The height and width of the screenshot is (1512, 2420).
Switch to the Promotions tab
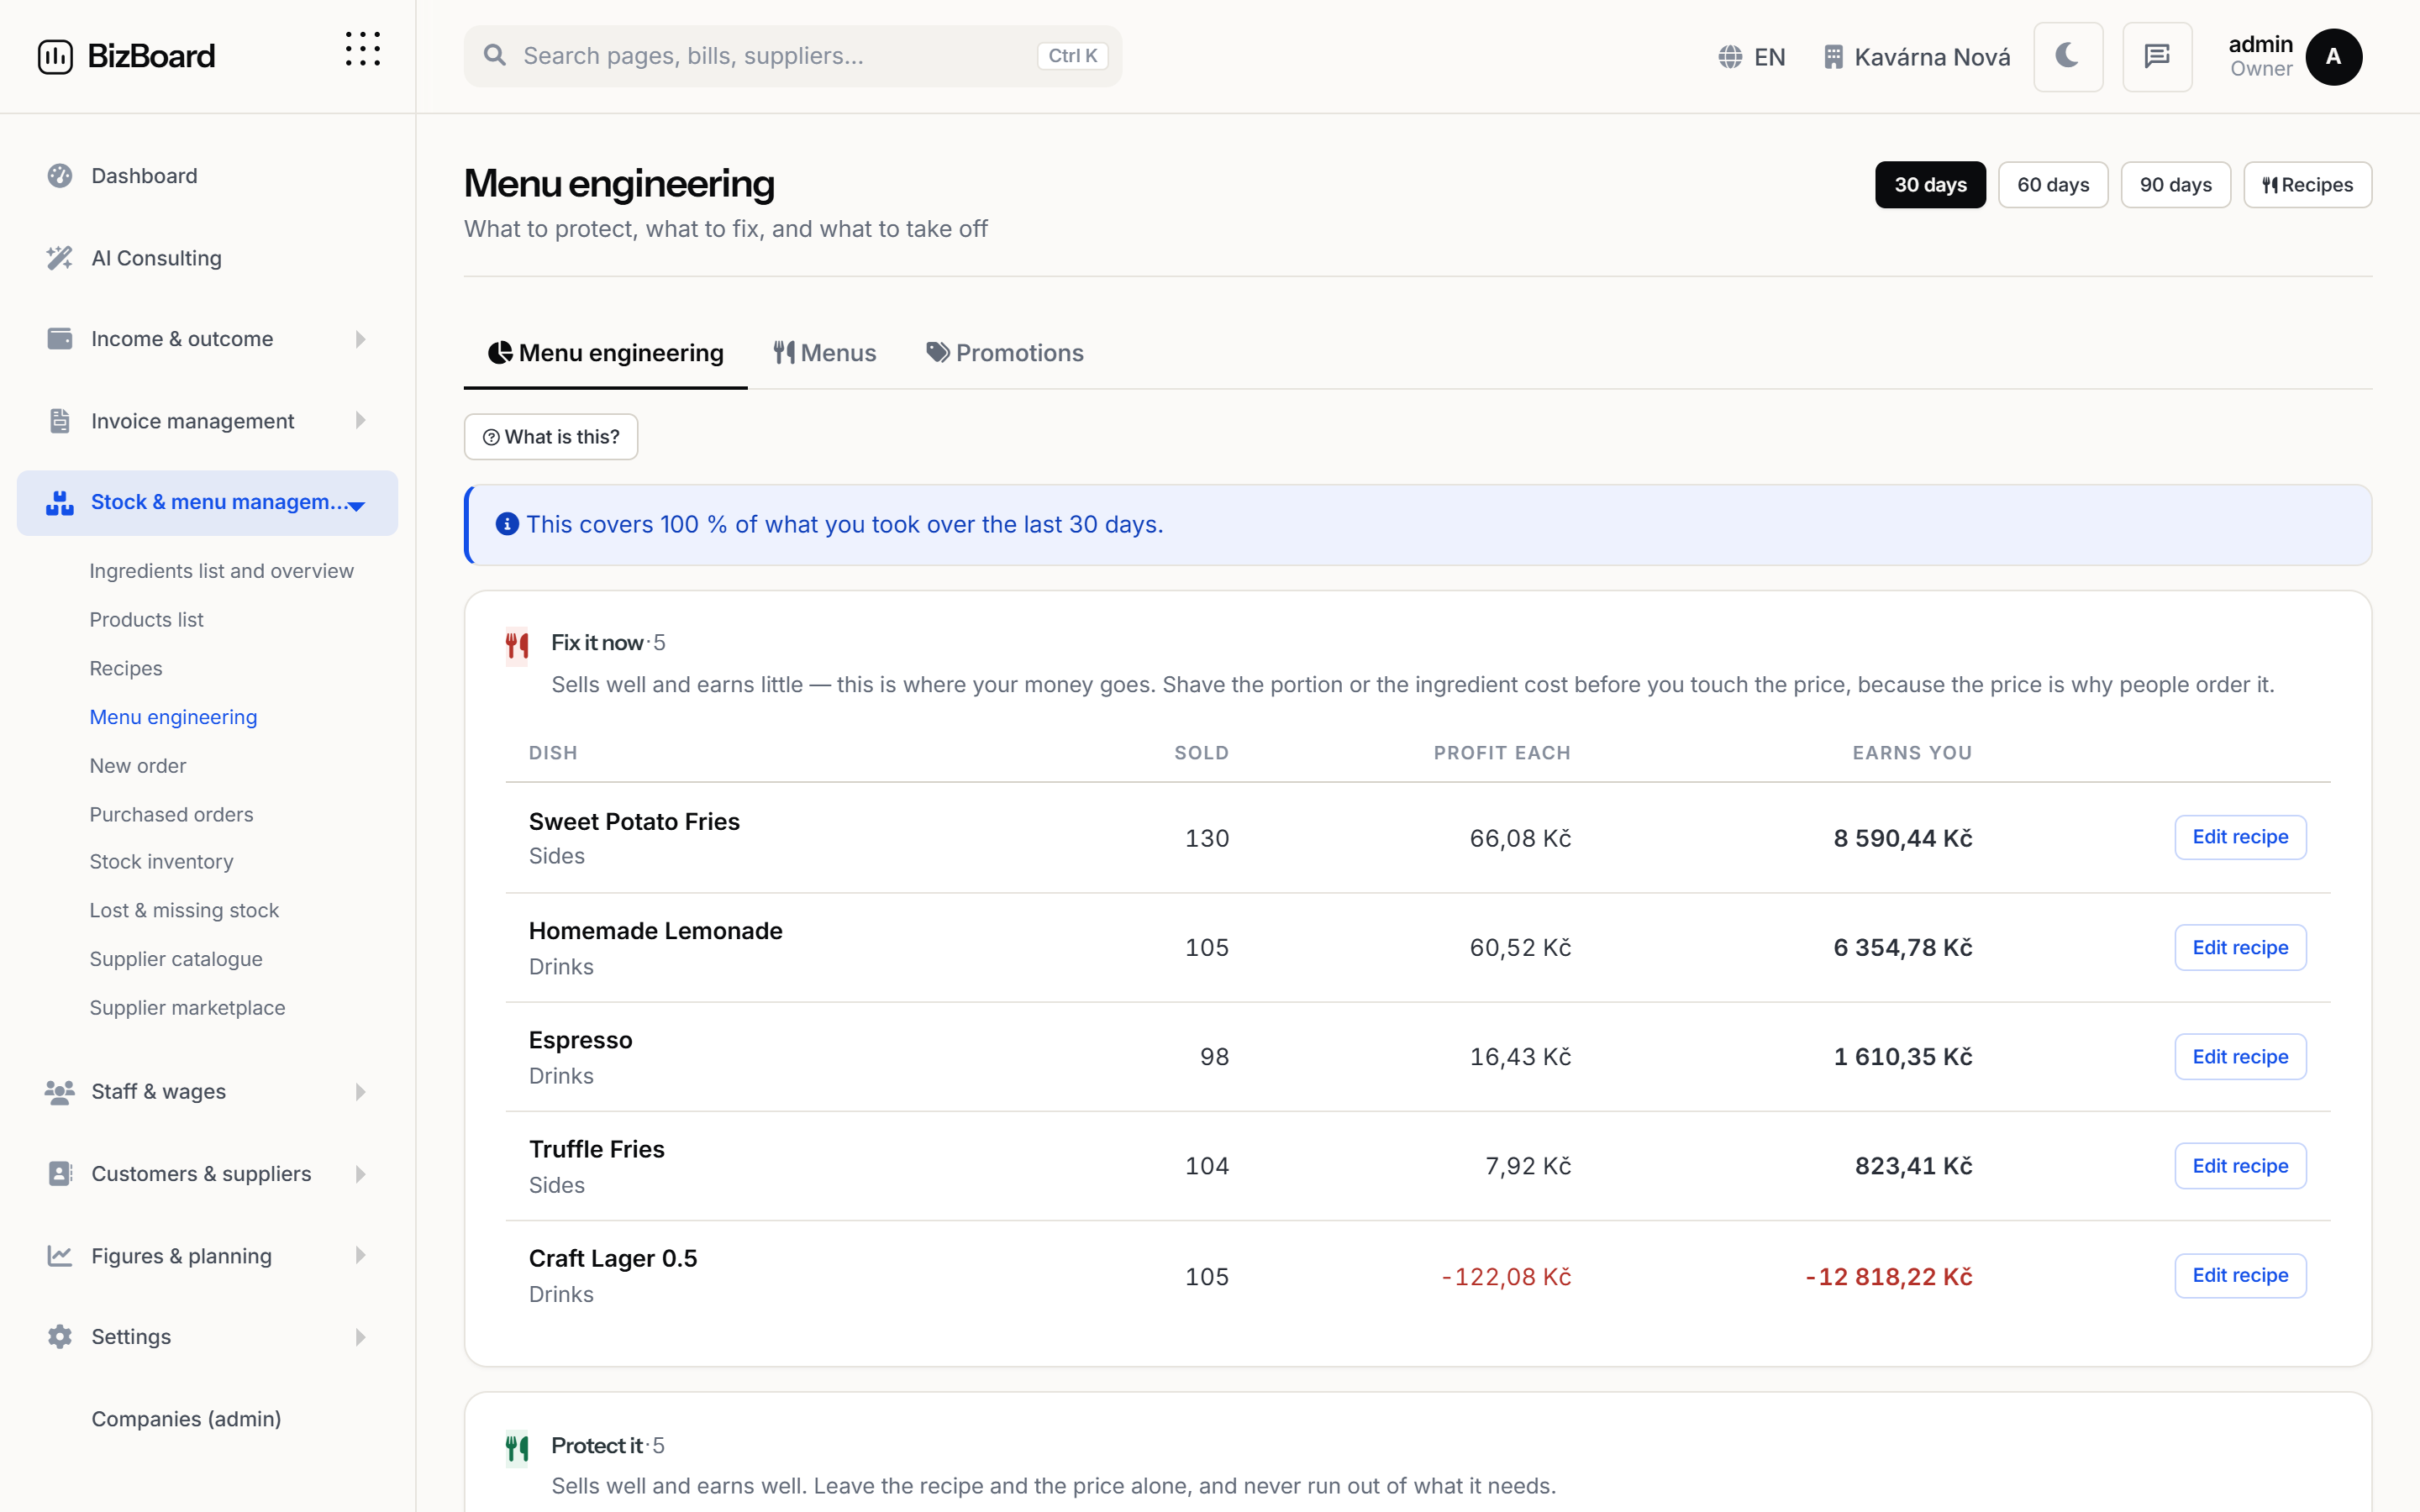click(x=1004, y=353)
